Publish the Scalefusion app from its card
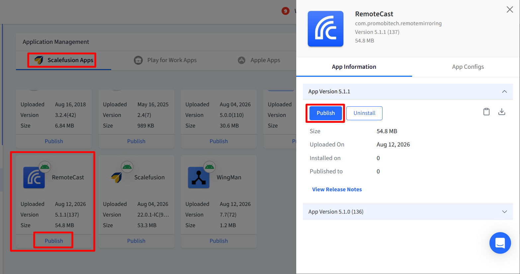 click(x=136, y=241)
